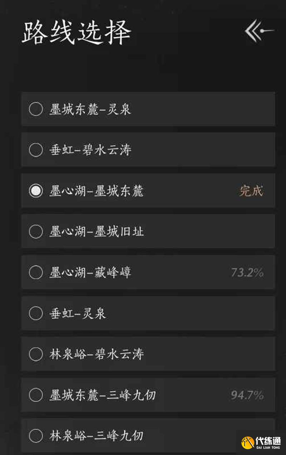
Task: Choose the 垂虹-灵泉 route label
Action: tap(78, 313)
